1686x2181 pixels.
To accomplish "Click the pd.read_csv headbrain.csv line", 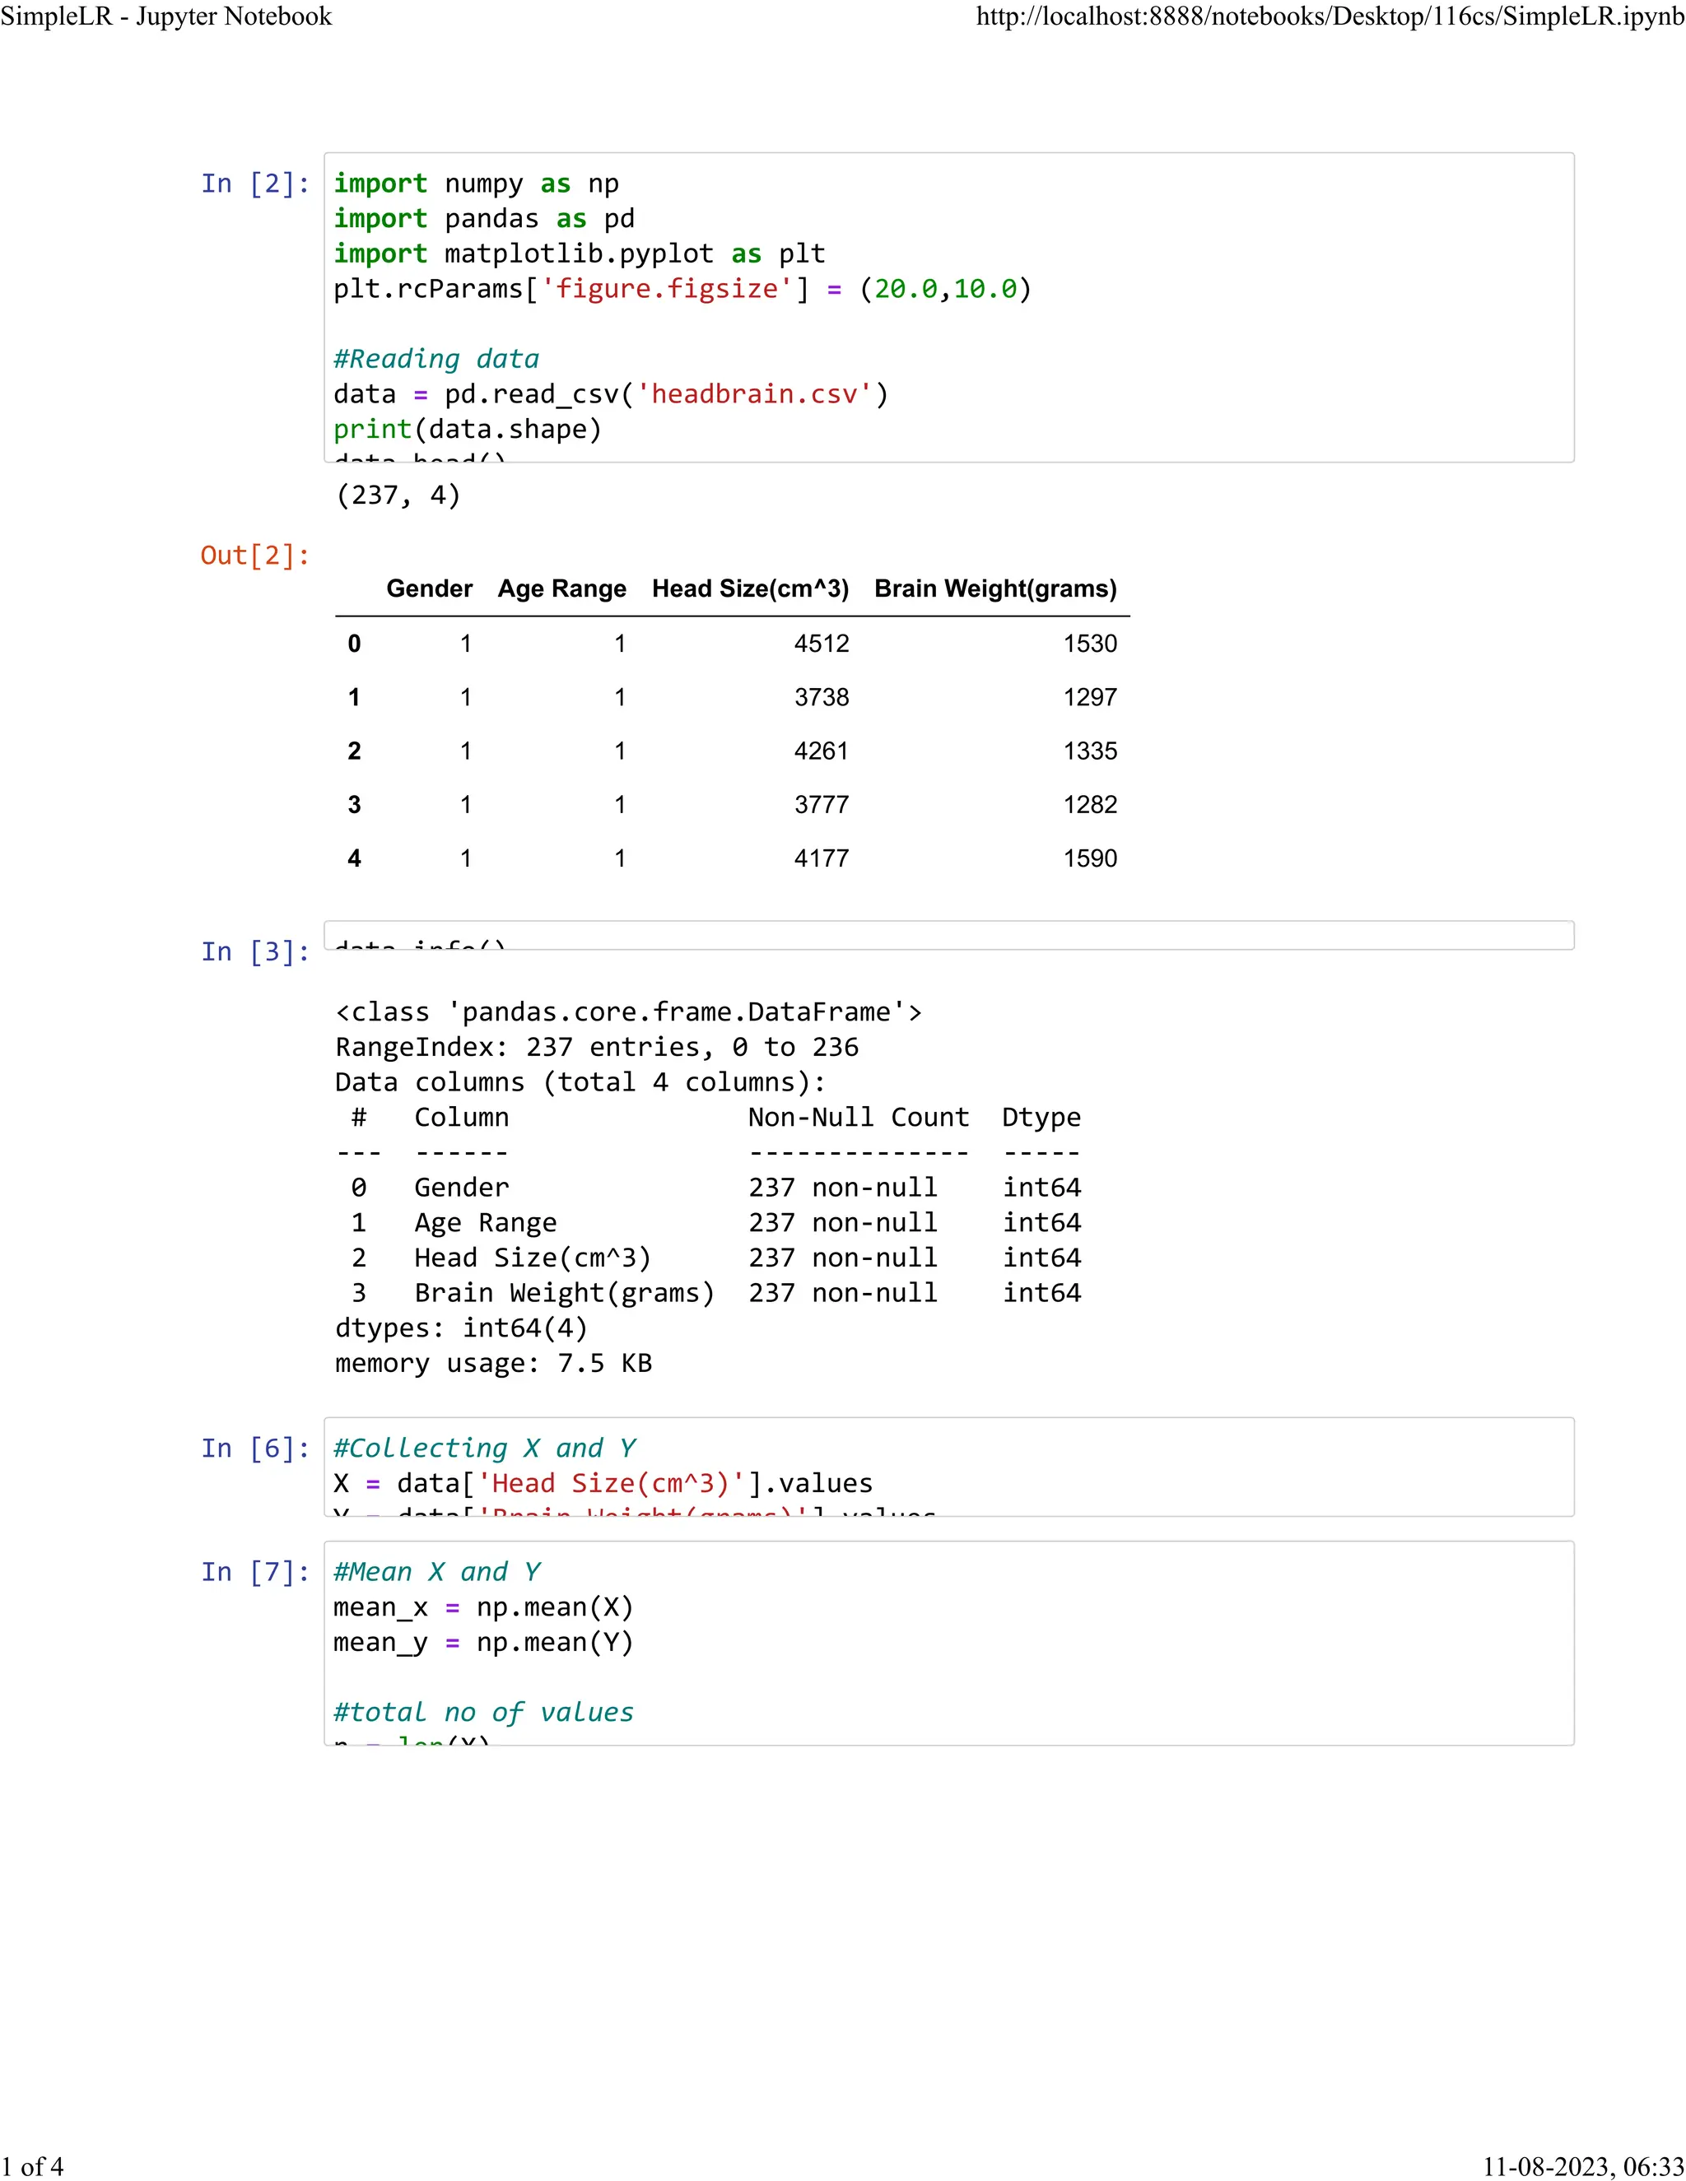I will pyautogui.click(x=610, y=394).
